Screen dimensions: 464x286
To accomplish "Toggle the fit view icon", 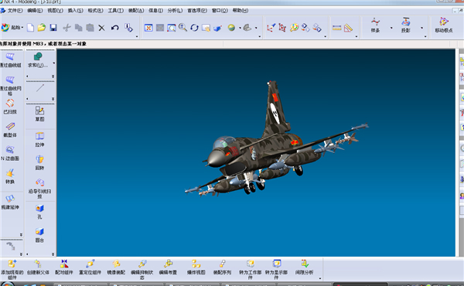I will click(x=148, y=28).
